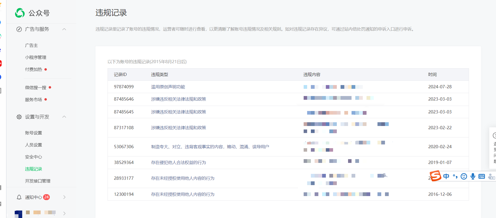Collapse the 广告与服务 section chevron

[64, 29]
